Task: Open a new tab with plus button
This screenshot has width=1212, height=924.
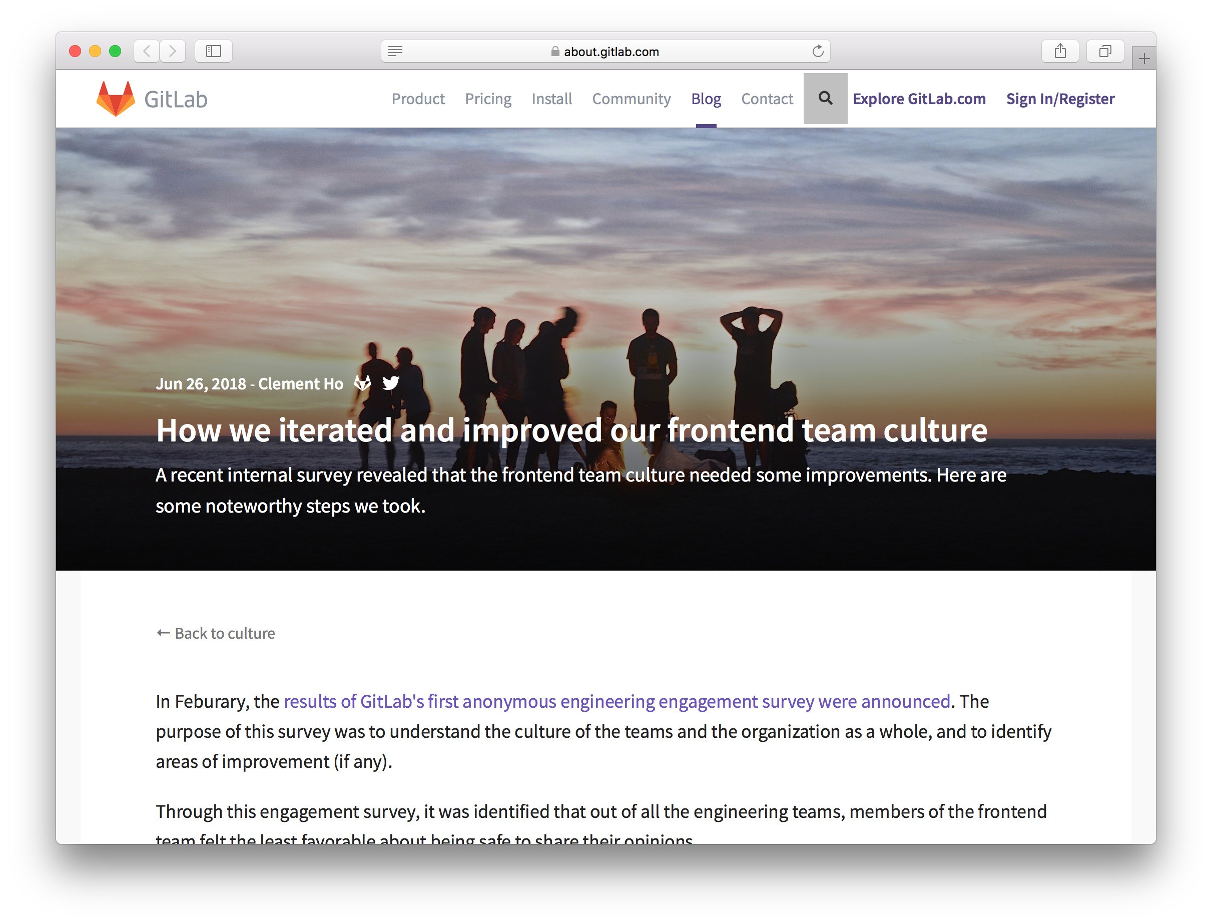Action: (x=1144, y=58)
